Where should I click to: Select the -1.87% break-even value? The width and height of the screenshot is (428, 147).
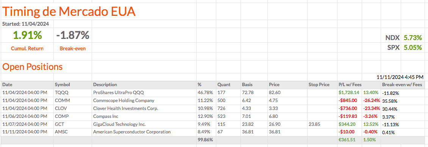(x=73, y=35)
